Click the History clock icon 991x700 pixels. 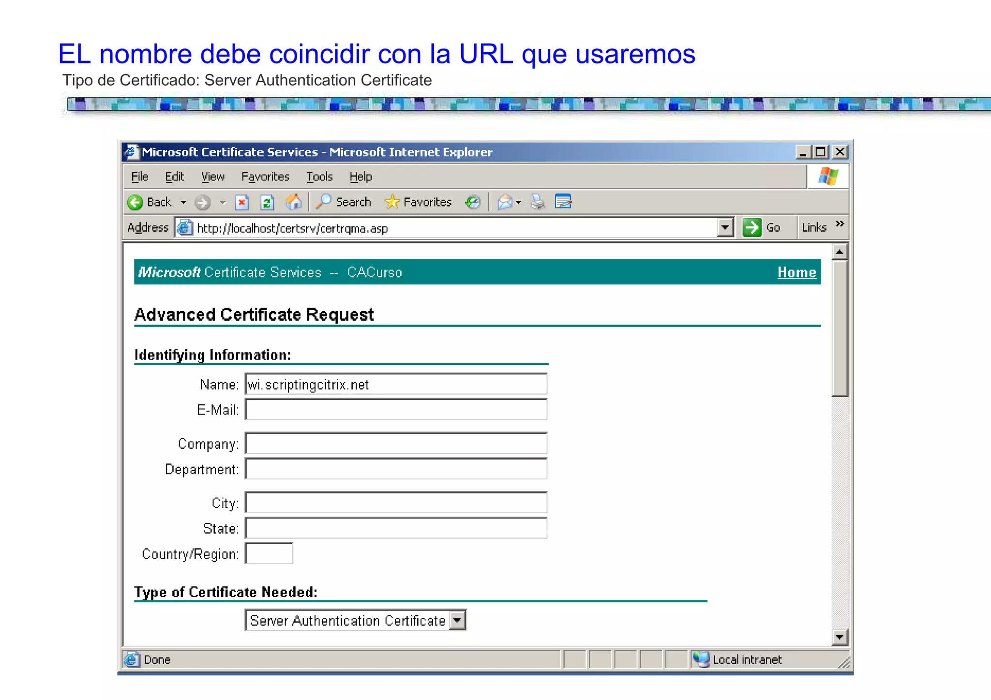(x=472, y=202)
